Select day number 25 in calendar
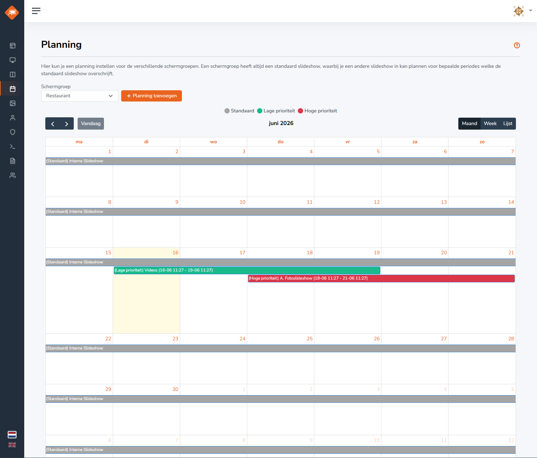 click(309, 339)
